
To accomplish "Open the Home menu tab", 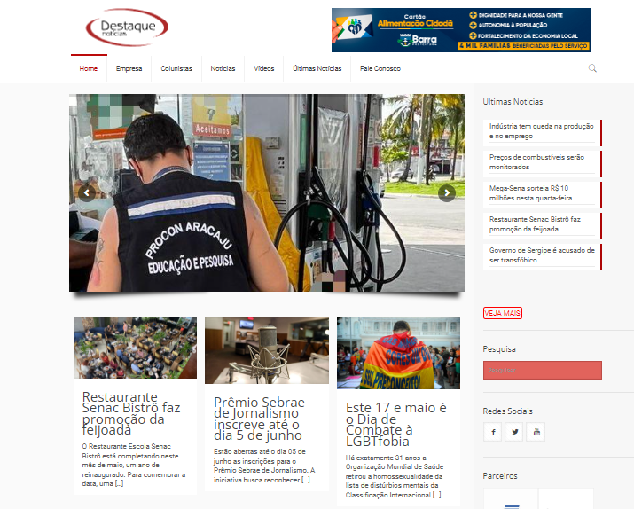I will [x=89, y=68].
